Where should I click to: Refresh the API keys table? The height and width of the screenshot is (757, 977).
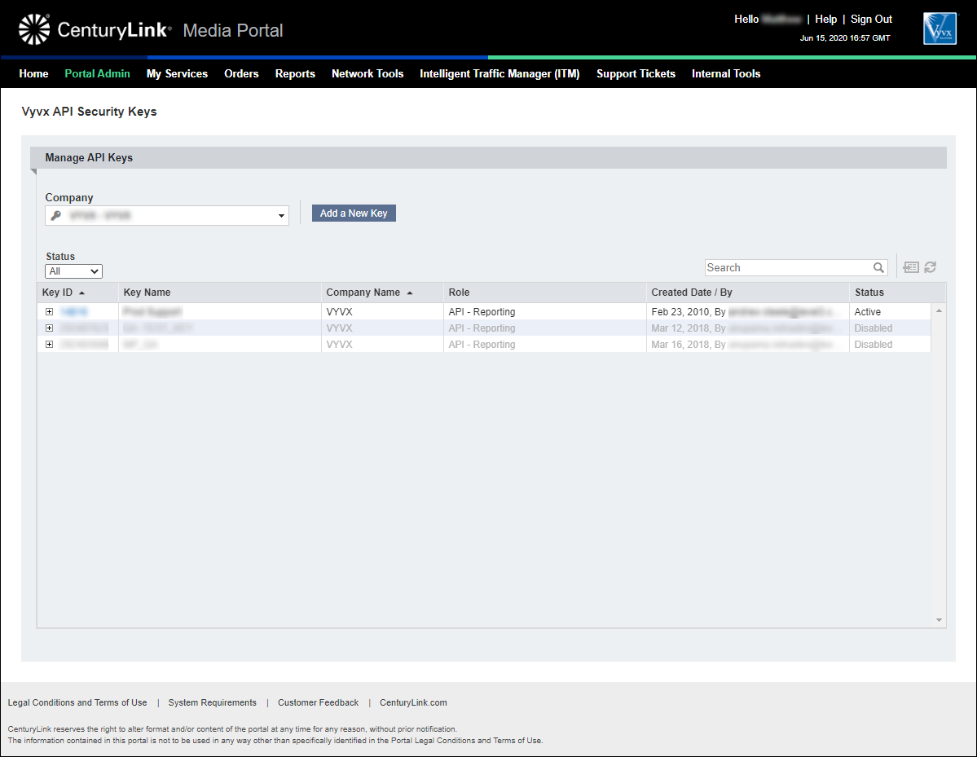(931, 267)
